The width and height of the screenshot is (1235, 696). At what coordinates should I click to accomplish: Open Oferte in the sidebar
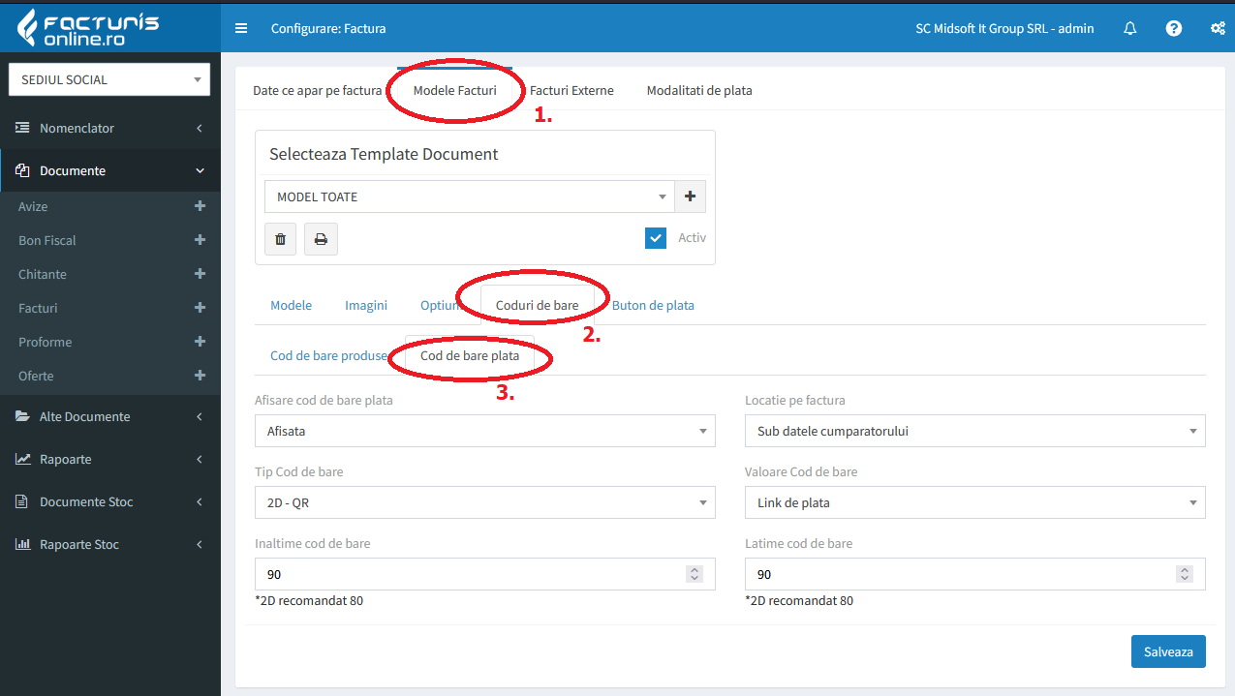tap(36, 376)
